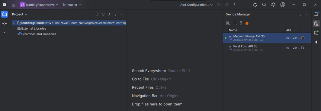The width and height of the screenshot is (321, 111).
Task: Click the Run button in top toolbar
Action: 219,5
